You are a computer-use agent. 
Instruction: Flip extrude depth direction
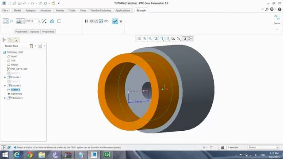[44, 21]
